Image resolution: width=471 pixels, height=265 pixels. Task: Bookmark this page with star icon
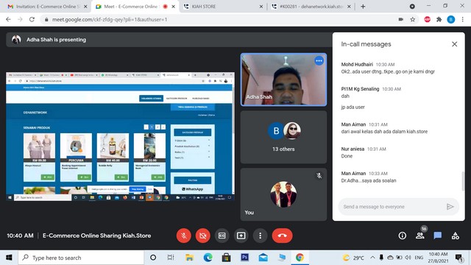pos(413,20)
